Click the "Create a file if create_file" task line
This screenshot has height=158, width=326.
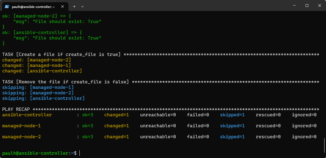click(x=61, y=55)
